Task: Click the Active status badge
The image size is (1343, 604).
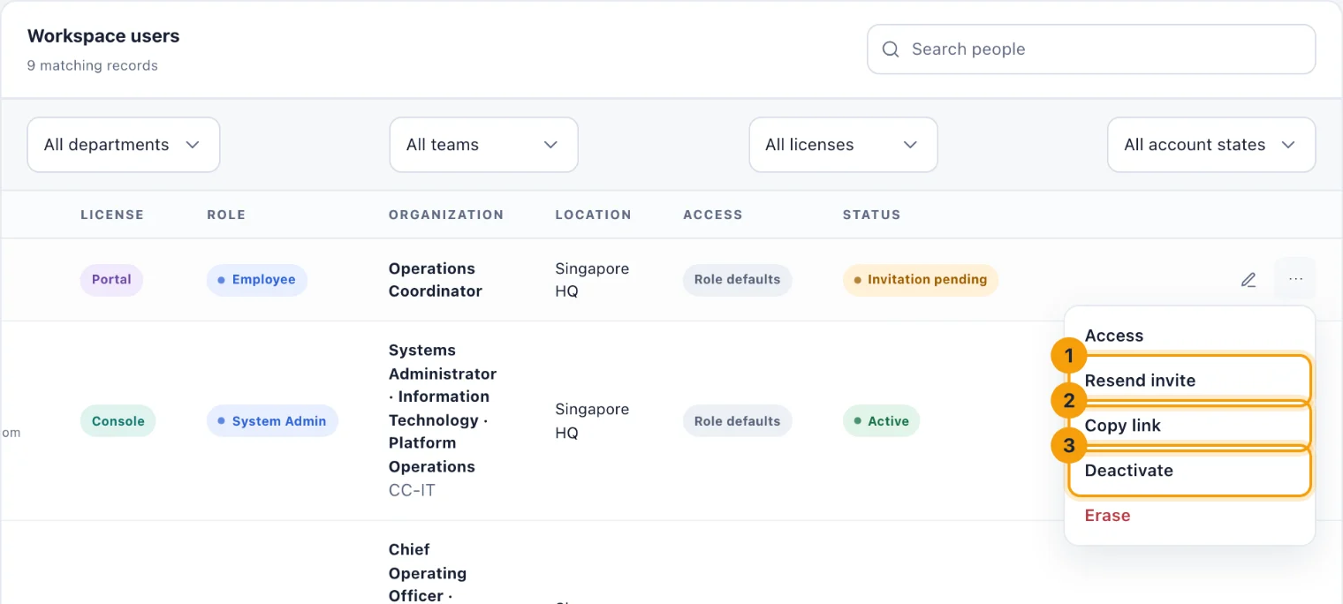Action: [x=881, y=421]
